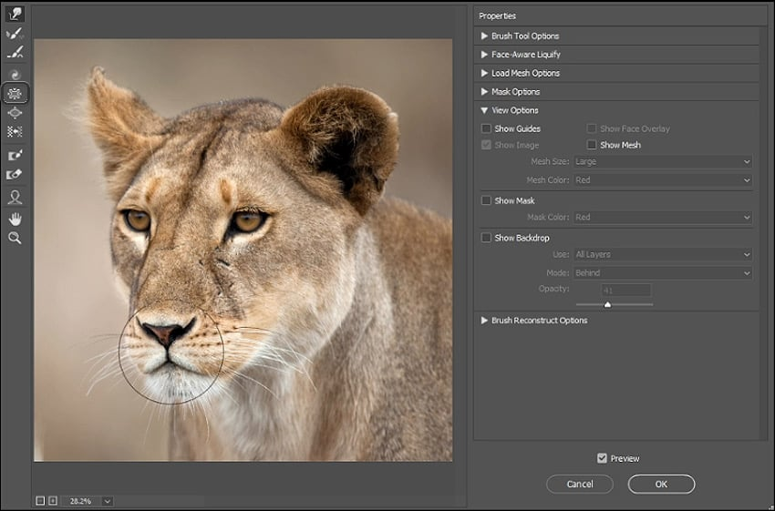
Task: Select the Pucker tool
Action: click(x=15, y=93)
